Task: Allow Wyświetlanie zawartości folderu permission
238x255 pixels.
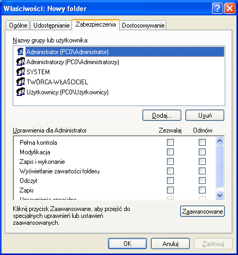Action: tap(170, 171)
